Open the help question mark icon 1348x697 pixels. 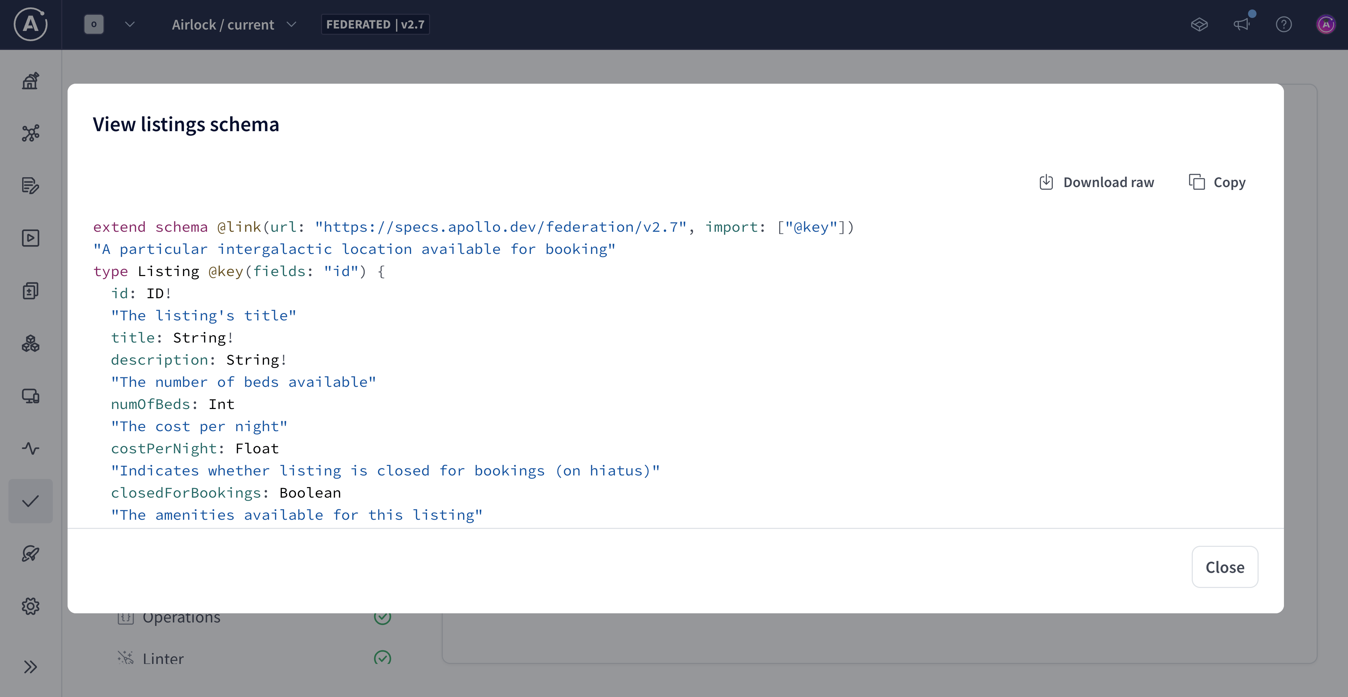[x=1284, y=25]
